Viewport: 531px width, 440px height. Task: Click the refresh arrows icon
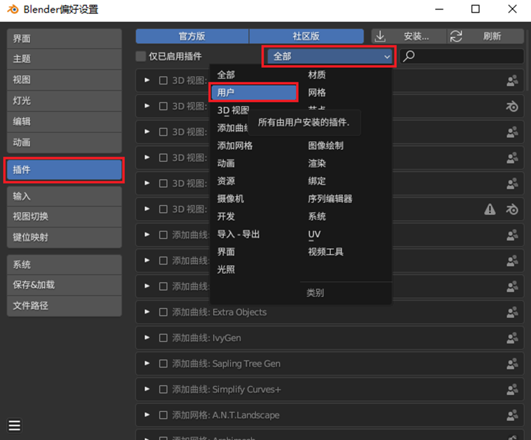click(456, 36)
